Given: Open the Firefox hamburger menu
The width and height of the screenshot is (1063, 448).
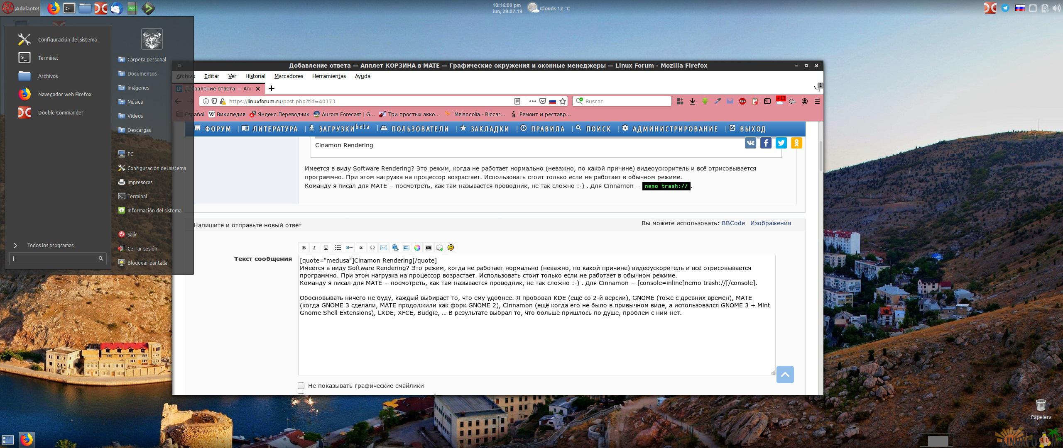Looking at the screenshot, I should point(817,101).
